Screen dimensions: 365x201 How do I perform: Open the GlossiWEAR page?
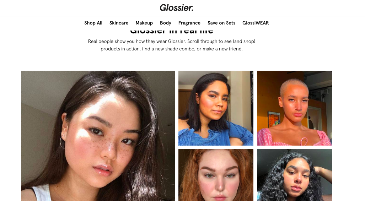256,23
